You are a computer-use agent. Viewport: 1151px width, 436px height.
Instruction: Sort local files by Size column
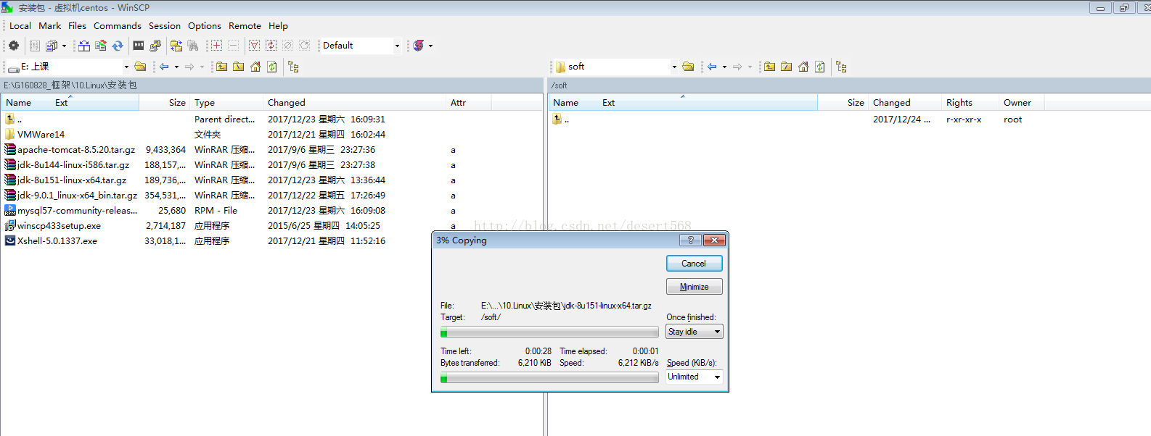click(165, 103)
